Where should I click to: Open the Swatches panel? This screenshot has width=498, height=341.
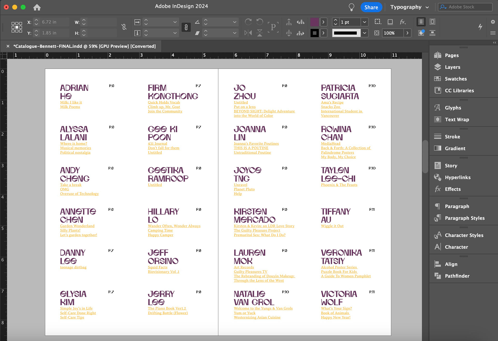pos(455,79)
